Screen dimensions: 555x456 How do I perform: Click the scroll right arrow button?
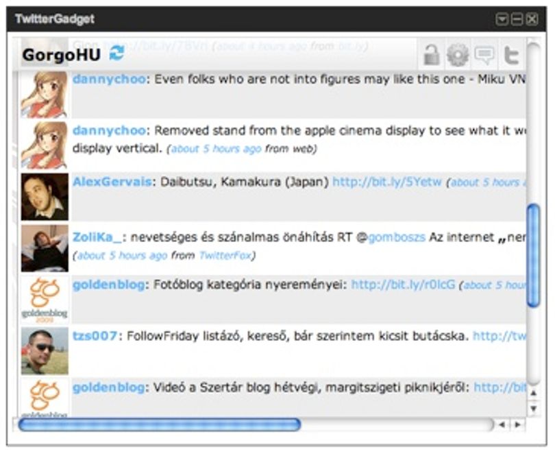tap(517, 424)
